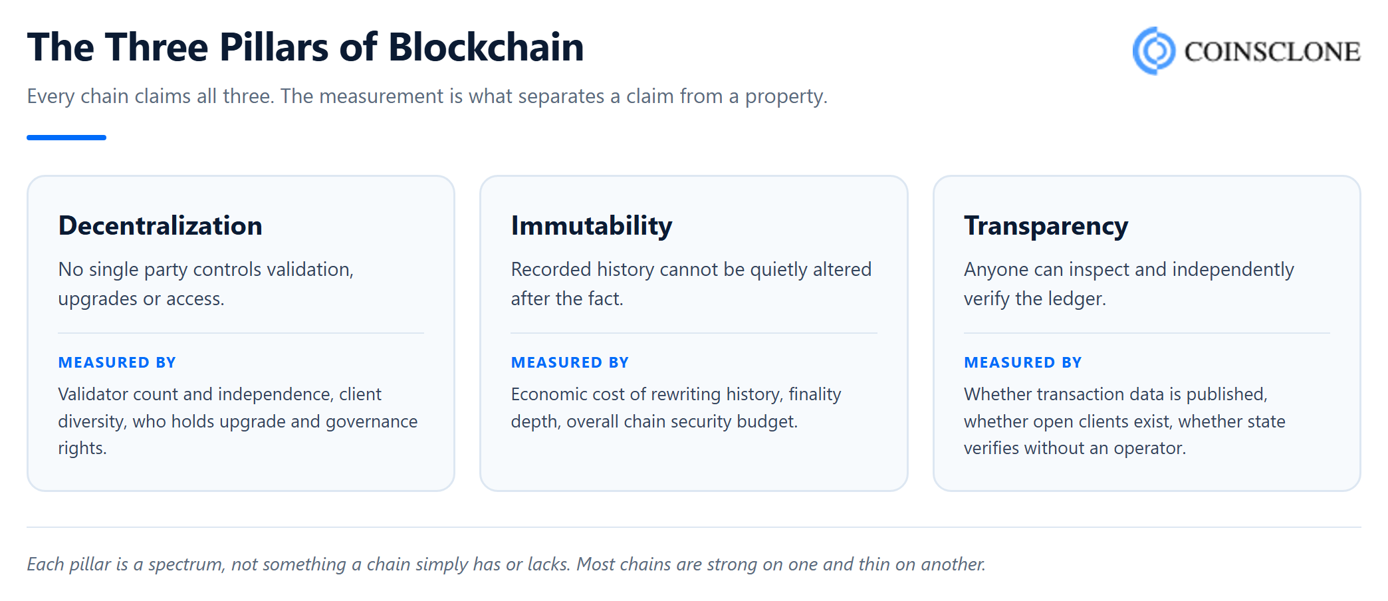Click the divider line inside the Immutability card

(x=694, y=333)
